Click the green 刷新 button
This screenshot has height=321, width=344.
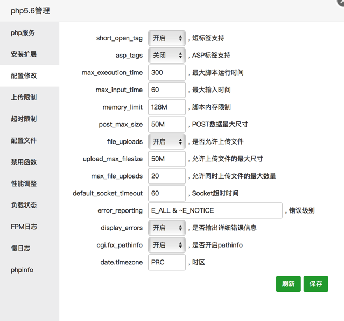click(288, 284)
